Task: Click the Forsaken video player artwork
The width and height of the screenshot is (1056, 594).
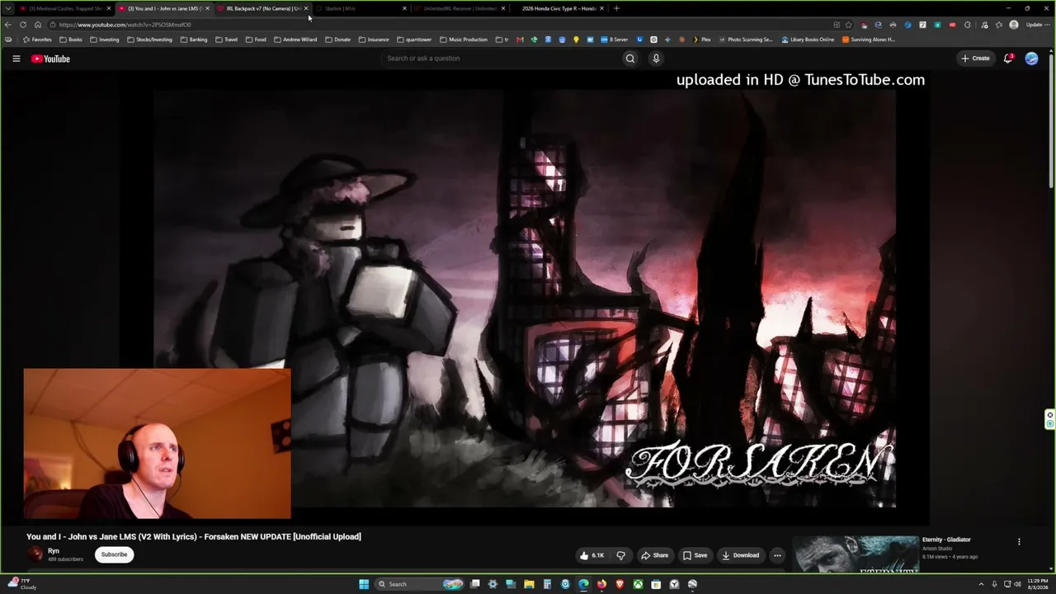Action: coord(525,298)
